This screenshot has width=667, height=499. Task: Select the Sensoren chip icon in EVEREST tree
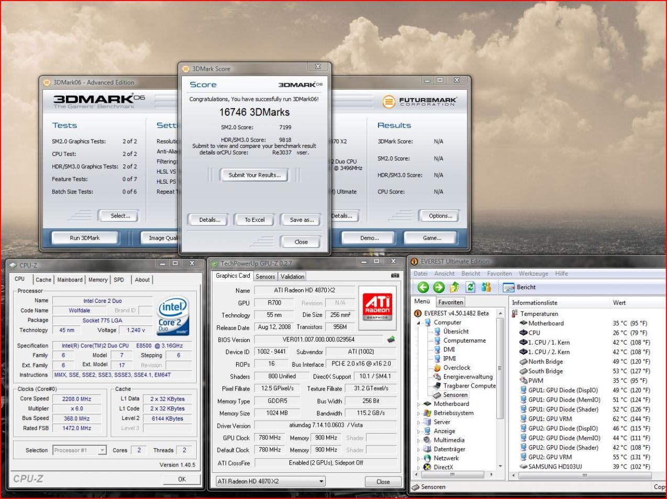437,395
